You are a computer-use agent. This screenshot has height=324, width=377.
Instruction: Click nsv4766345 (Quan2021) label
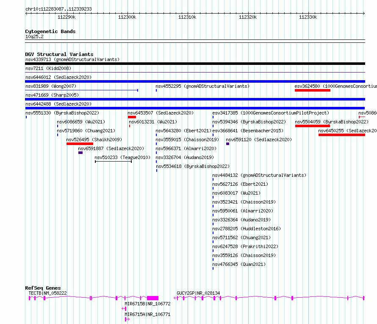(x=239, y=264)
